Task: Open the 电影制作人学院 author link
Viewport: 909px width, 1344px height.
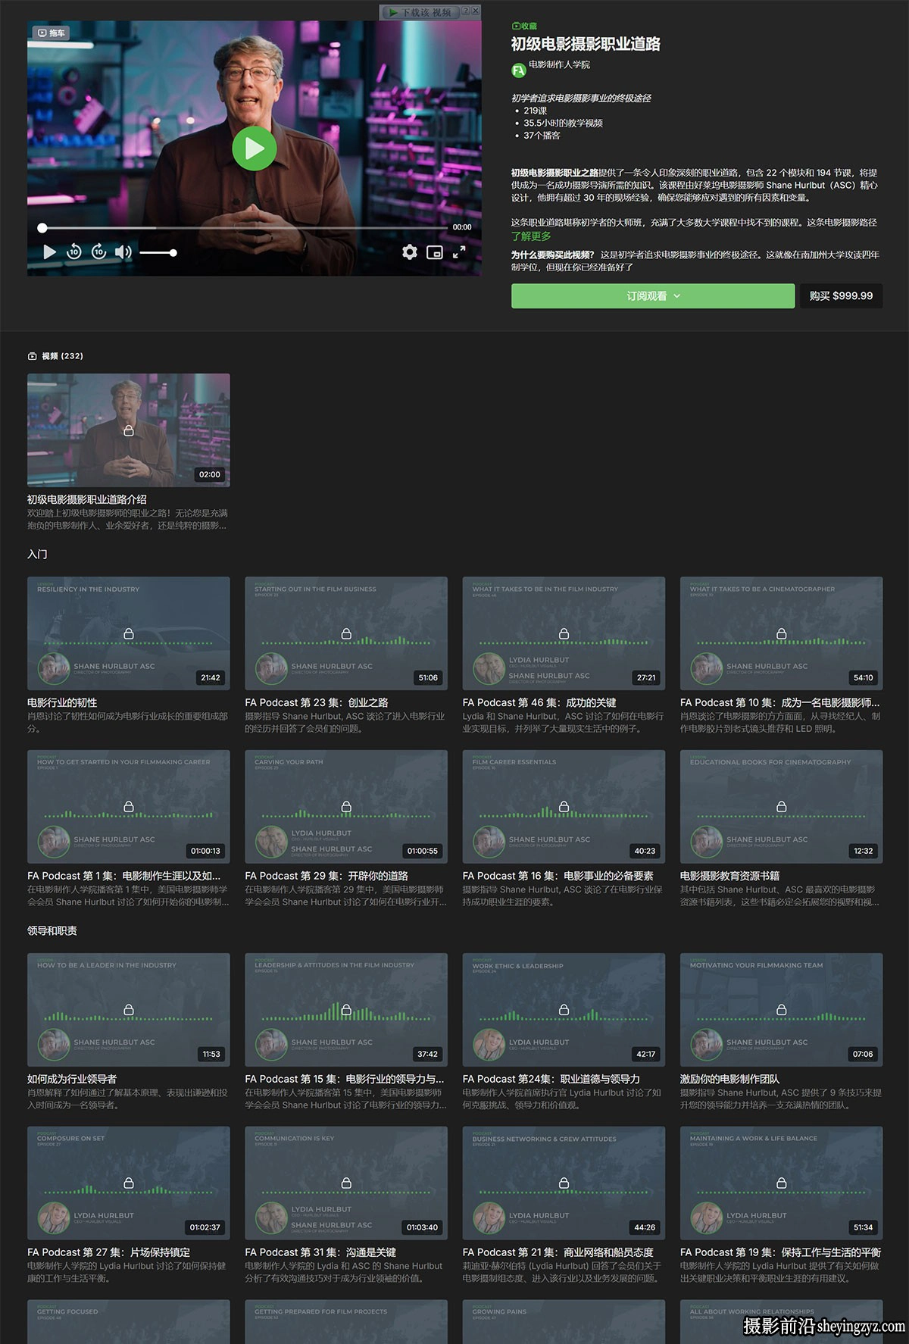Action: [x=559, y=64]
